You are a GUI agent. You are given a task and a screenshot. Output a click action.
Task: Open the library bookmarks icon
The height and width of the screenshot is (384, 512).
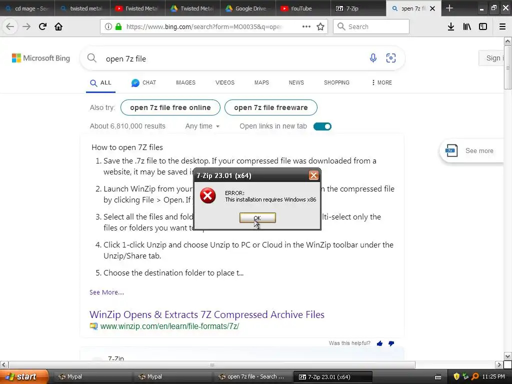coord(467,26)
